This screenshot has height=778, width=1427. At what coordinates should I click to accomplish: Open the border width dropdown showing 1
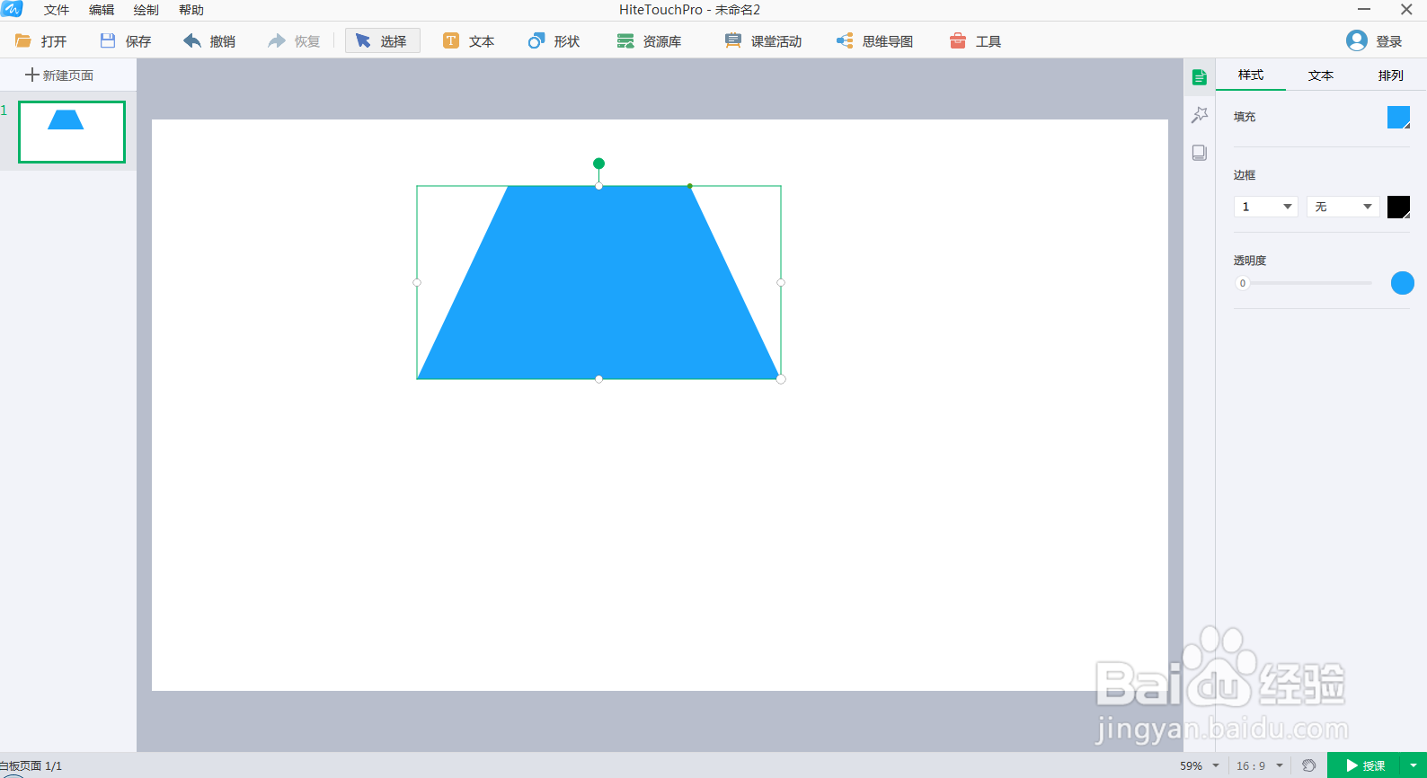1266,207
